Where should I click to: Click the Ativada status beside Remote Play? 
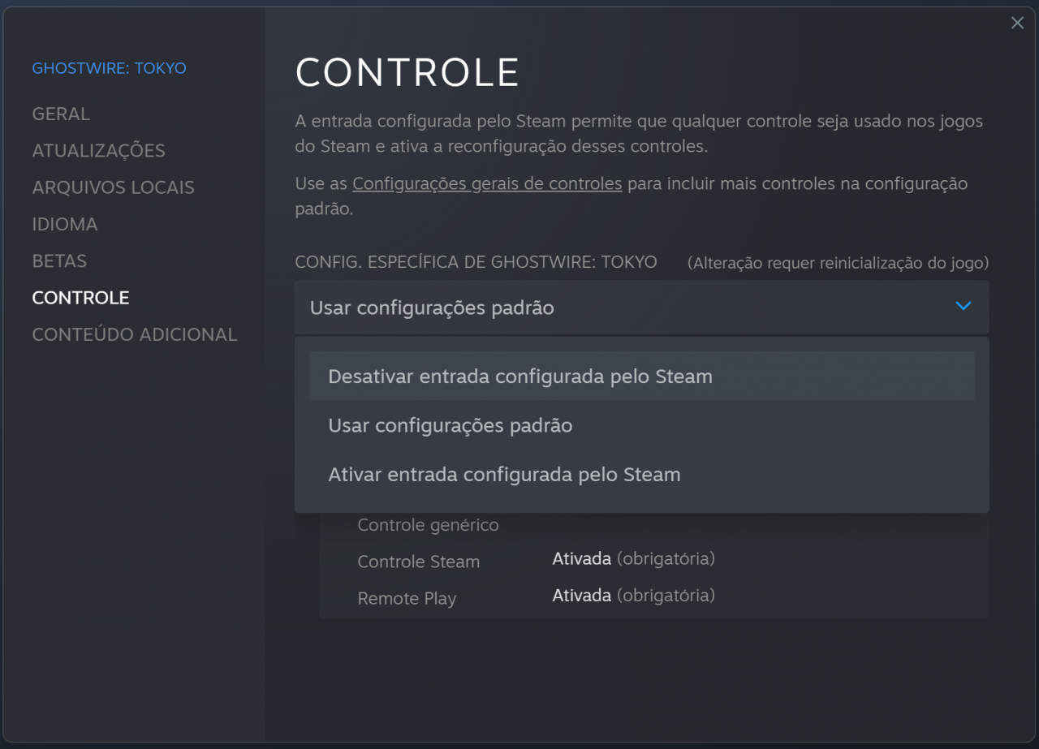click(581, 596)
